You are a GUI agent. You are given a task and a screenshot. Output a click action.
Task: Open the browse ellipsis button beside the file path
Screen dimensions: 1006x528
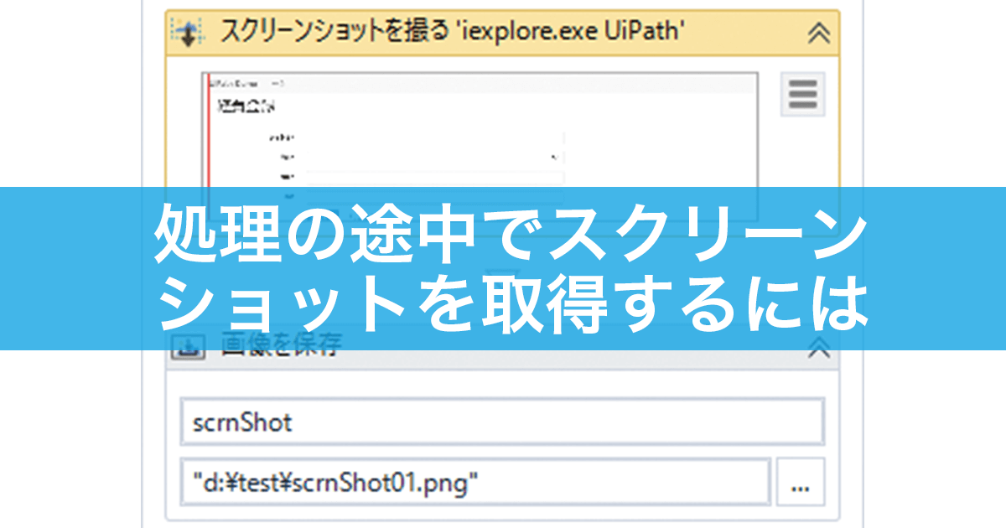(x=801, y=482)
